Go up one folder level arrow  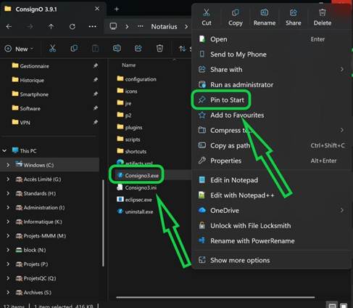tap(51, 26)
